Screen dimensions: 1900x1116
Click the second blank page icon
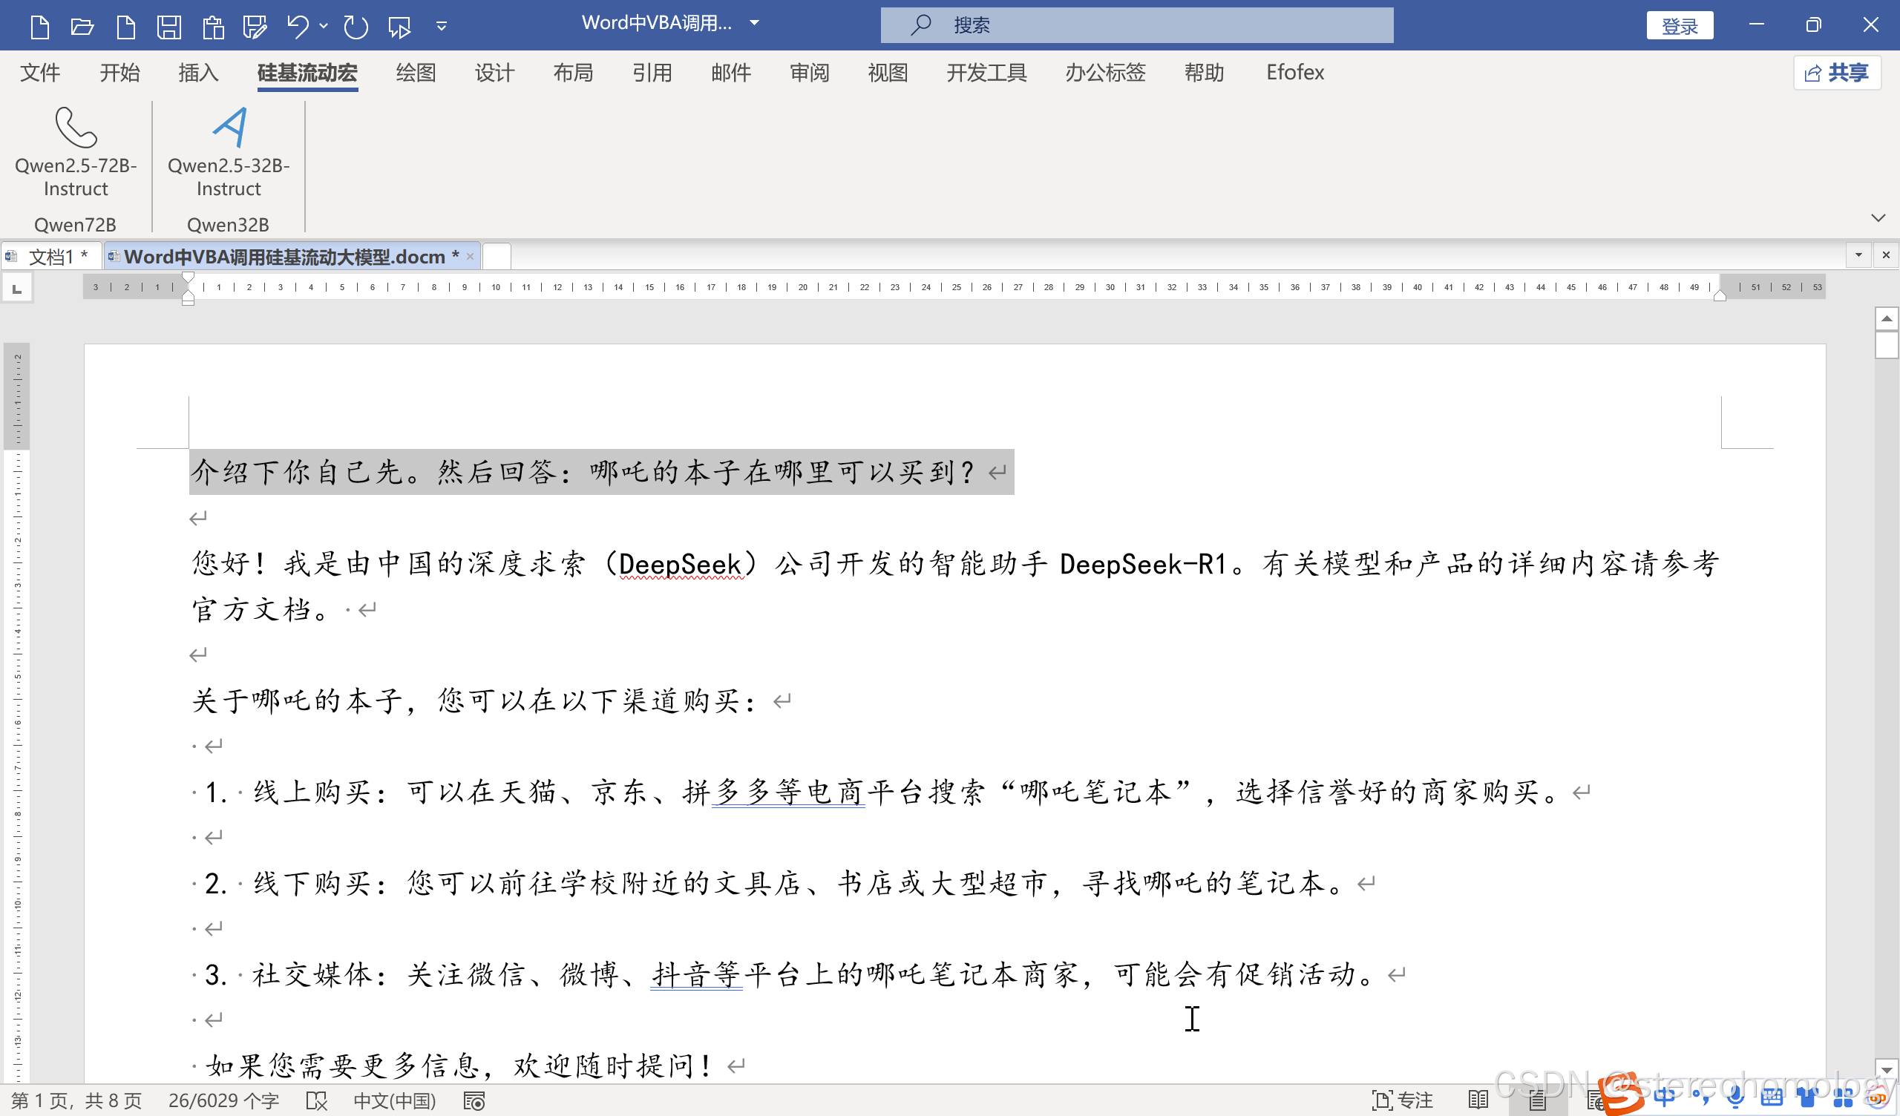tap(125, 27)
